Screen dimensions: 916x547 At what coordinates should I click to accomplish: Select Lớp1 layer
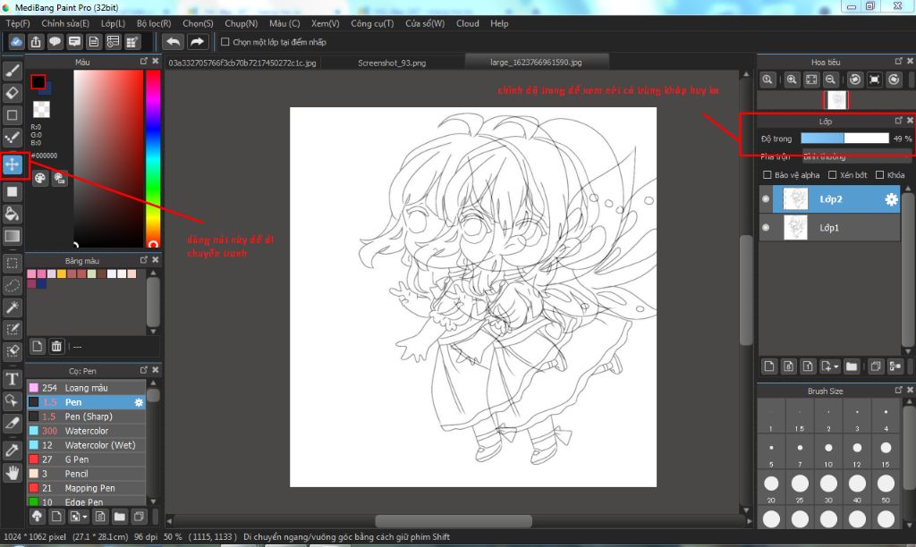(x=829, y=228)
